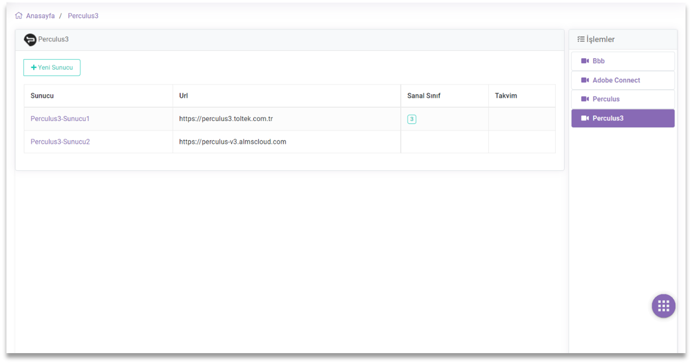Viewport: 692px width, 364px height.
Task: Click the Perculus logo in the panel header
Action: (x=30, y=40)
